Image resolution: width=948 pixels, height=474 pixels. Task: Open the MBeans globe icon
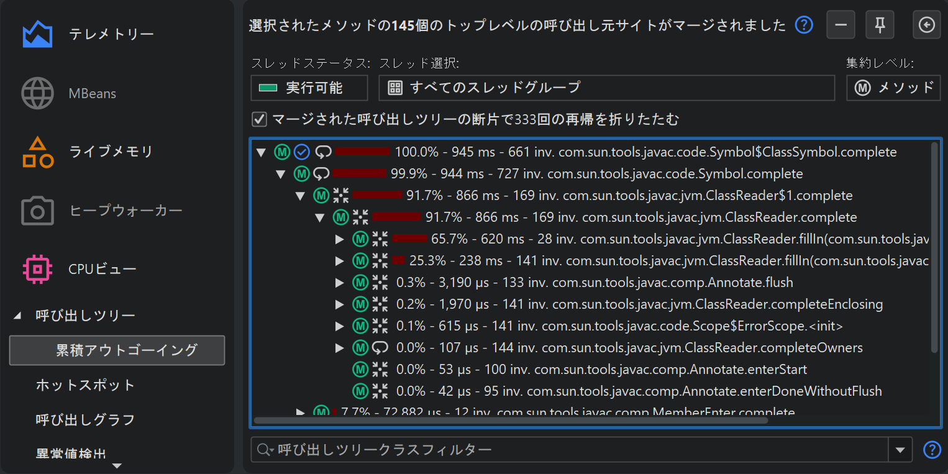coord(37,94)
